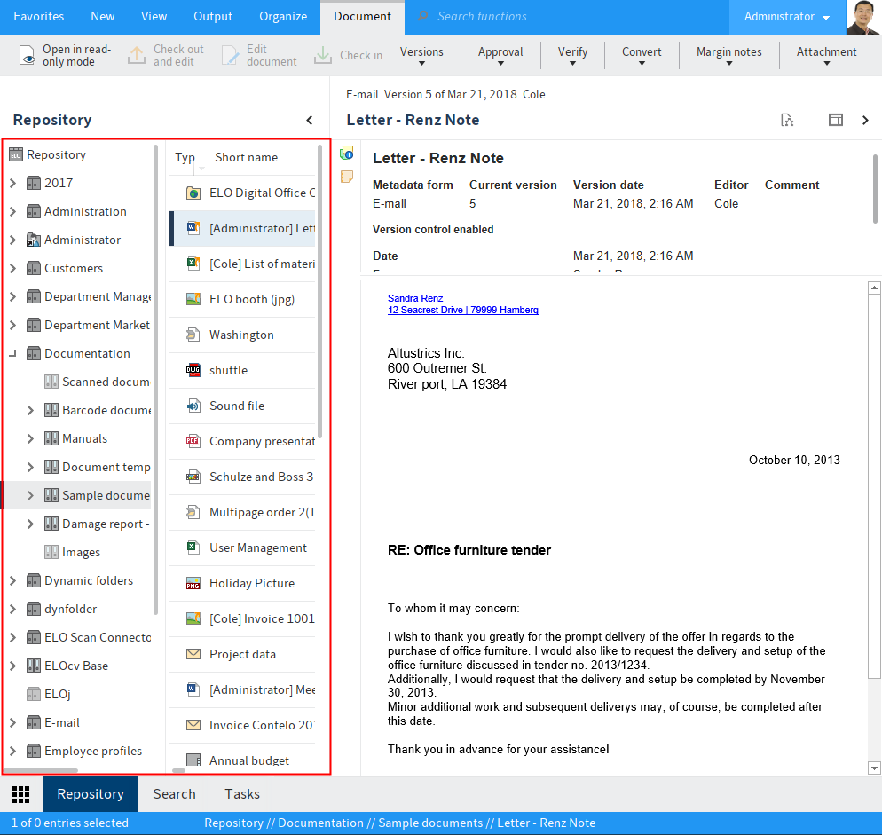882x835 pixels.
Task: Open the app launcher grid icon
Action: pos(21,794)
